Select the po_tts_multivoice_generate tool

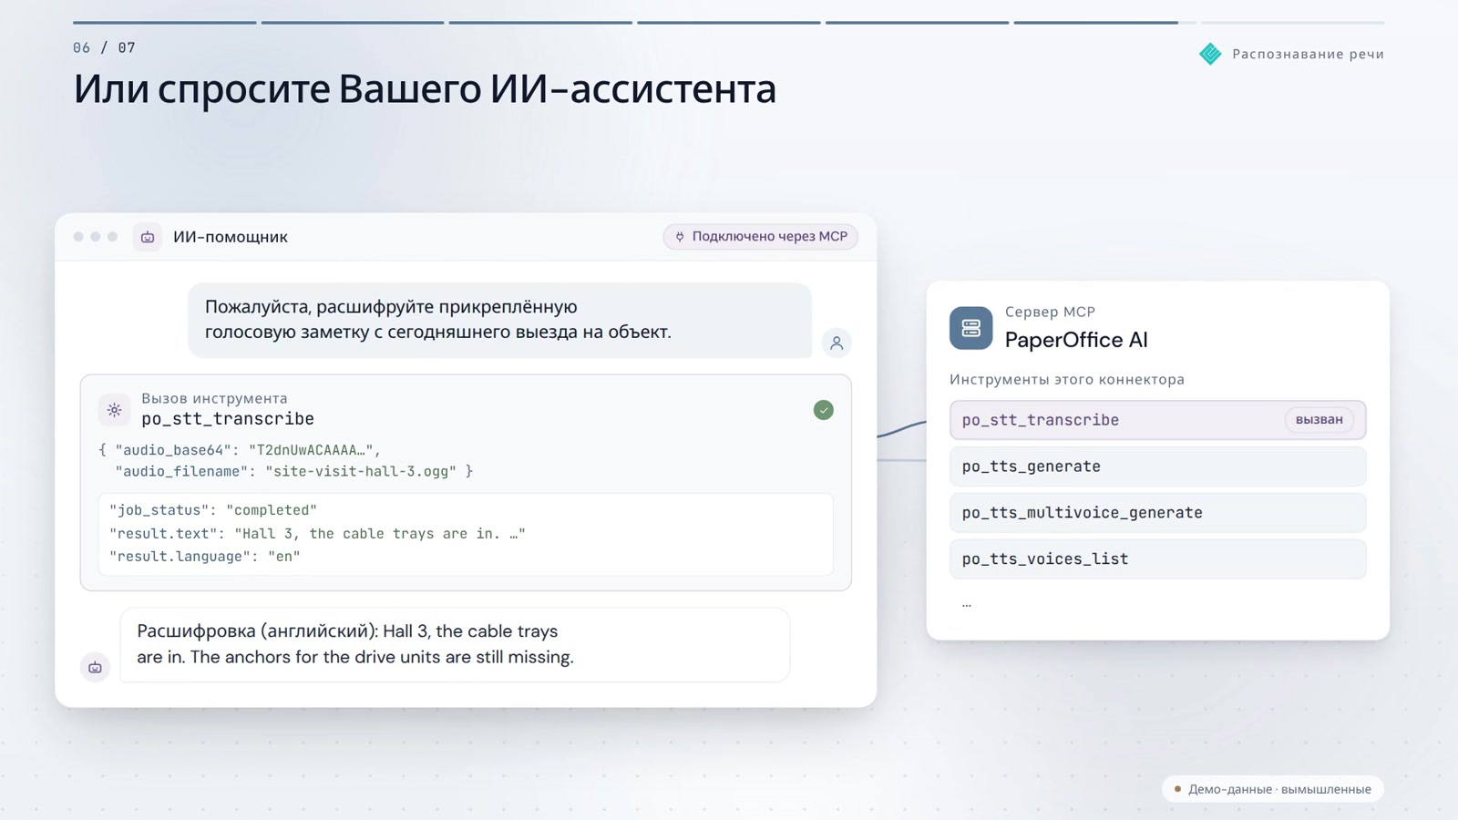1157,513
